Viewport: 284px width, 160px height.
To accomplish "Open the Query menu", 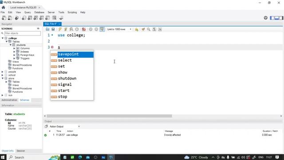I will pyautogui.click(x=28, y=12).
